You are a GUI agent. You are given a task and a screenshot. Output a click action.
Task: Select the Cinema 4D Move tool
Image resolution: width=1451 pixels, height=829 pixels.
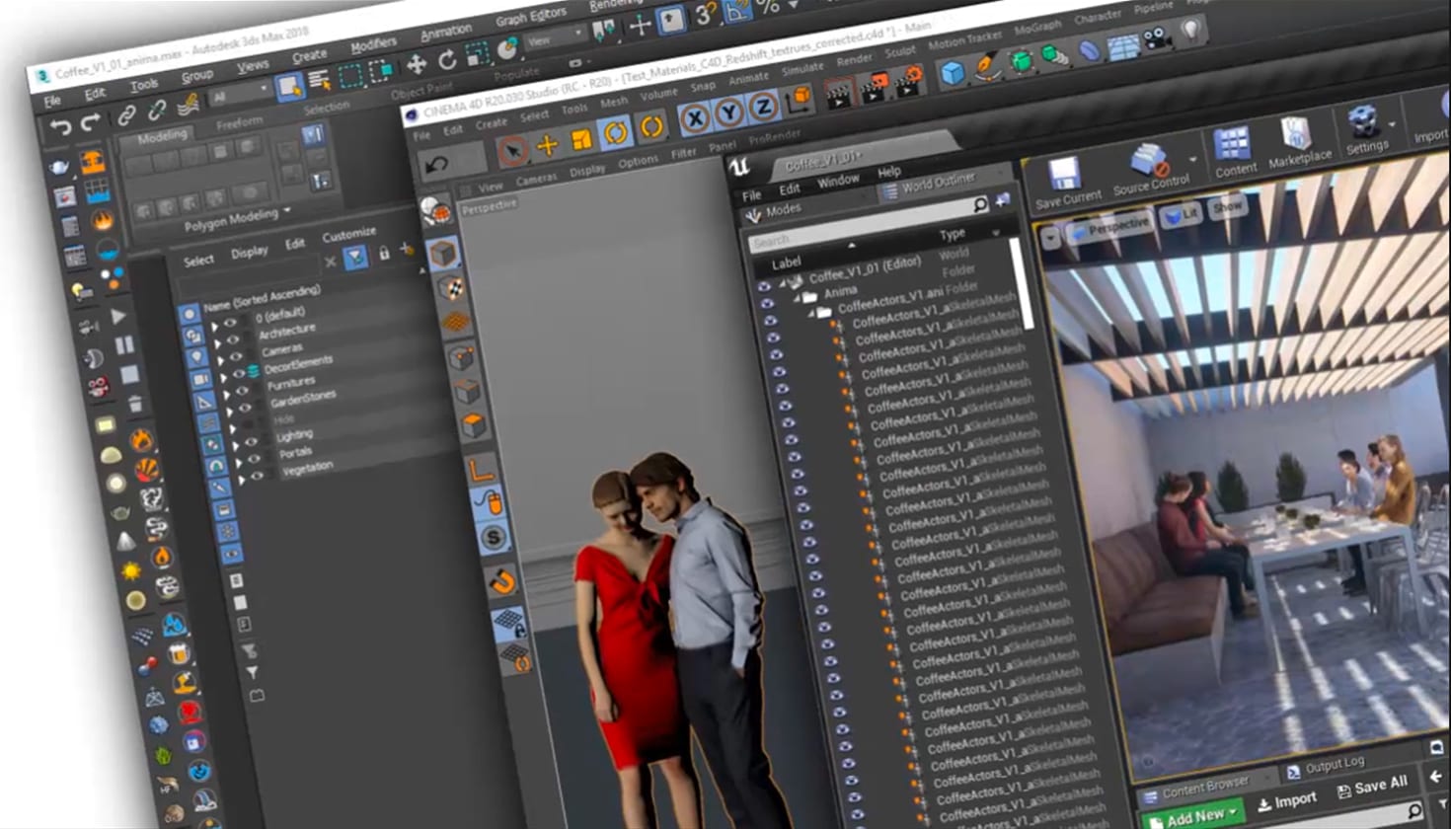[x=547, y=146]
